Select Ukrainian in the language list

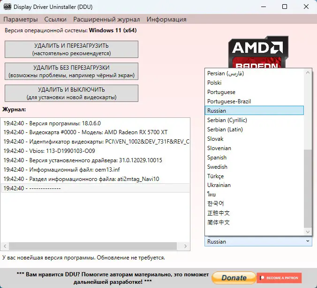coord(219,185)
